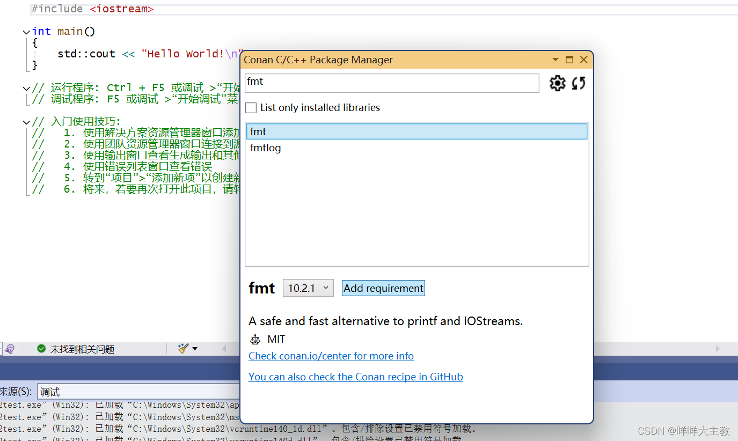Click the purple feedback icon in status bar
This screenshot has width=738, height=441.
tap(10, 349)
